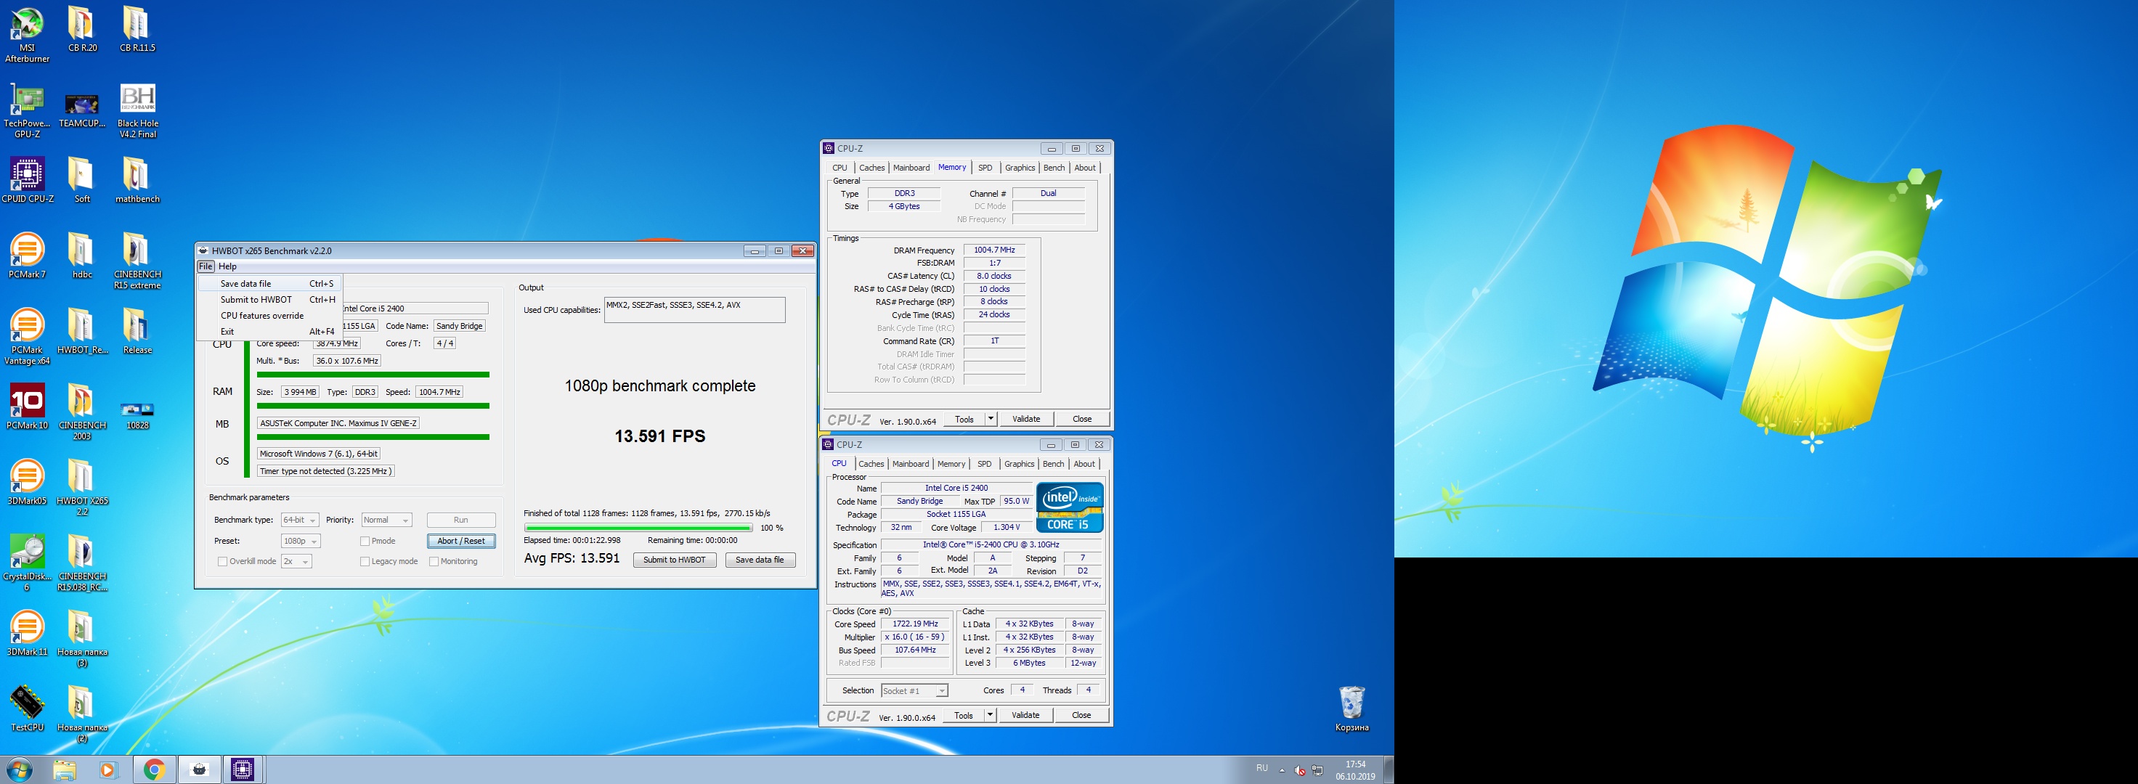Click the disabled Run button
The image size is (2138, 784).
coord(461,520)
